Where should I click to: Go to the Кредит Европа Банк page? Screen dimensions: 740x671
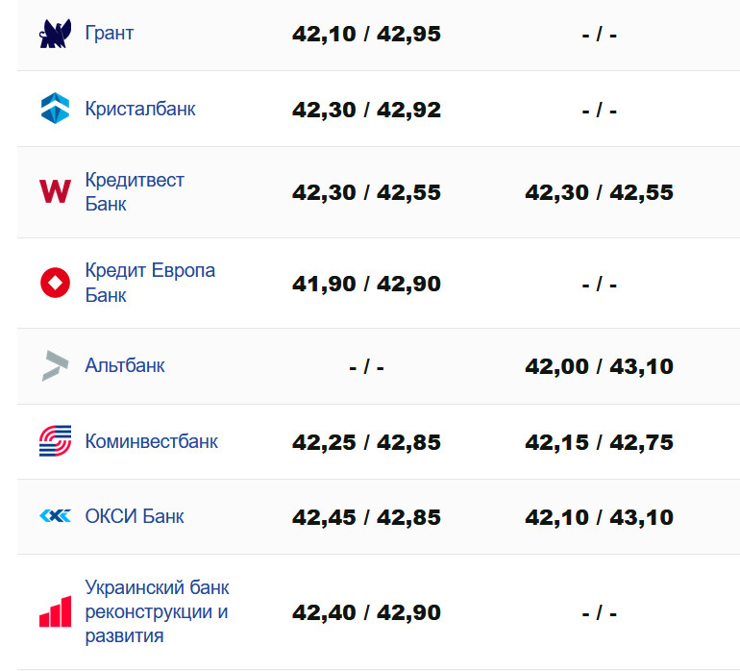150,283
